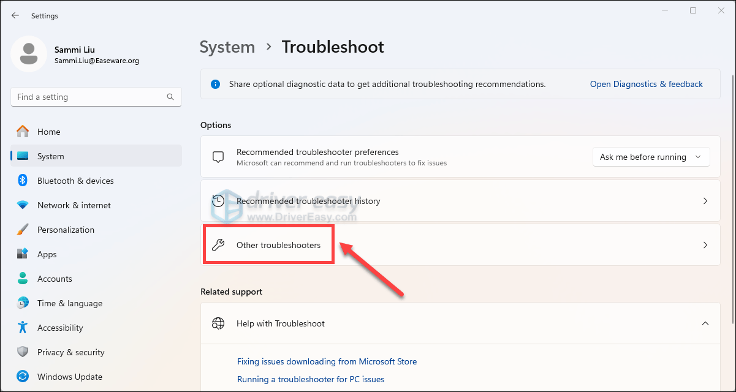736x392 pixels.
Task: Click the Accessibility figure icon
Action: point(23,328)
